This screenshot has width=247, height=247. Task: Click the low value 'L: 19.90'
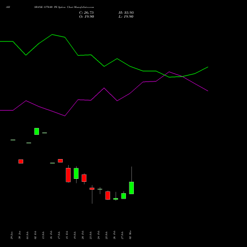tap(126, 17)
